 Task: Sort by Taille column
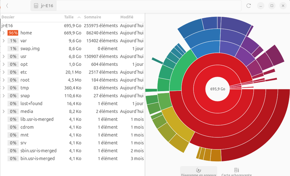[x=69, y=17]
